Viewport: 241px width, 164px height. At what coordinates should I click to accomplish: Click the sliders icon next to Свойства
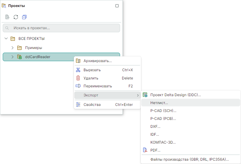(78, 105)
